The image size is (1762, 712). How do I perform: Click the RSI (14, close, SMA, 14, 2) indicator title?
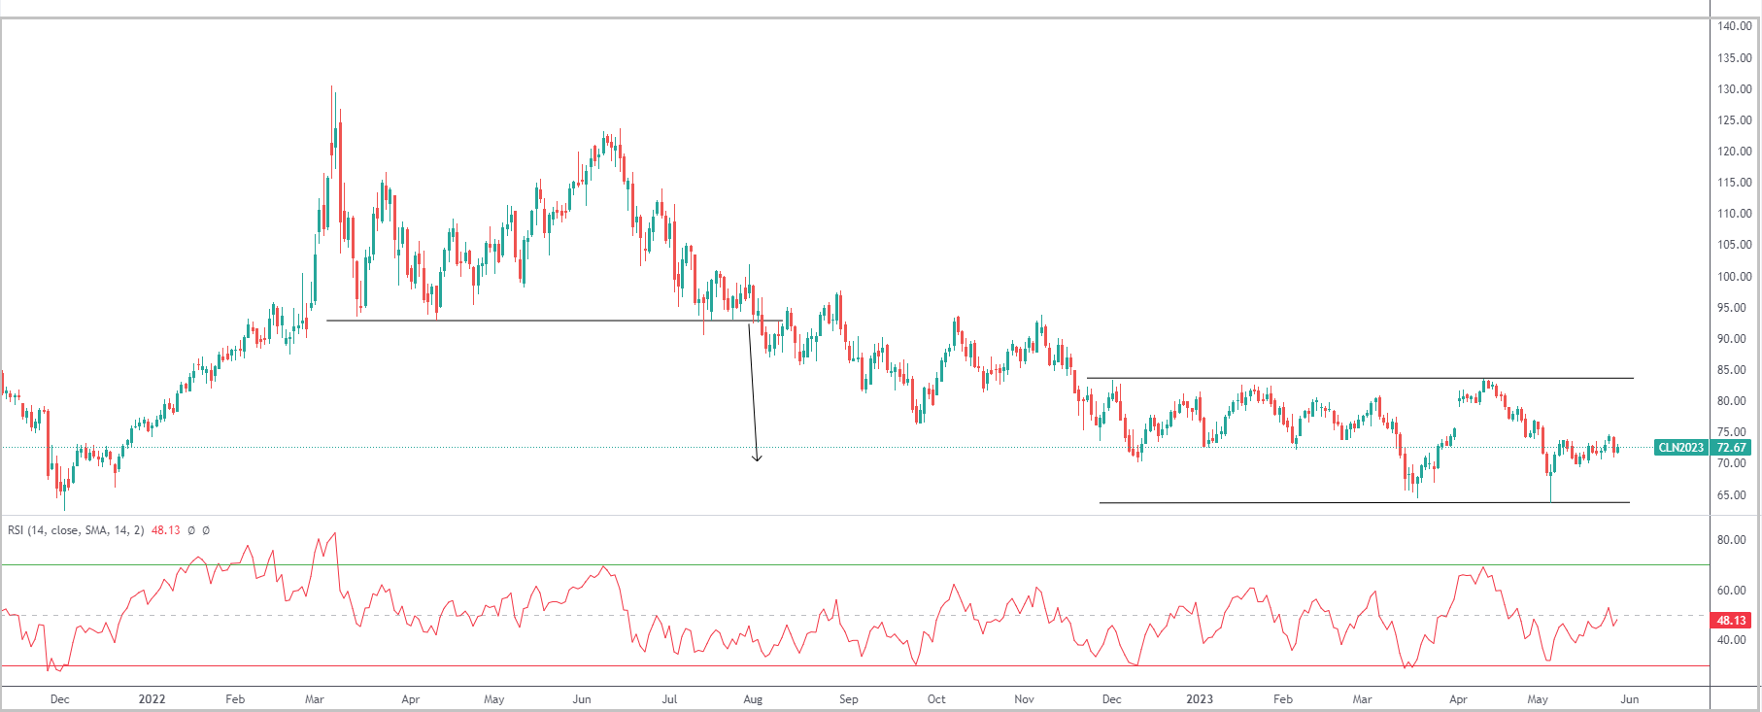tap(76, 530)
